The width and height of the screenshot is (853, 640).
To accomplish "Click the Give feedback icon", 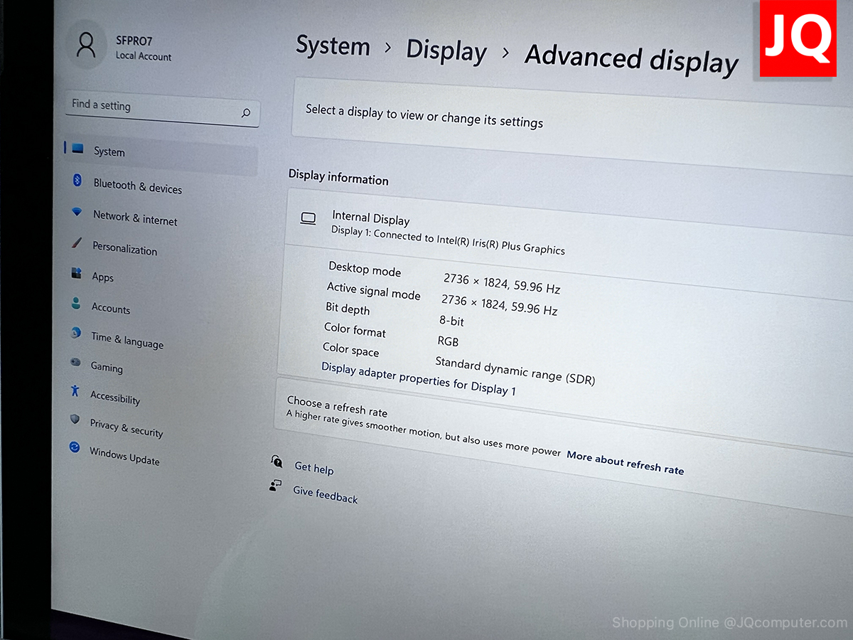I will coord(275,486).
